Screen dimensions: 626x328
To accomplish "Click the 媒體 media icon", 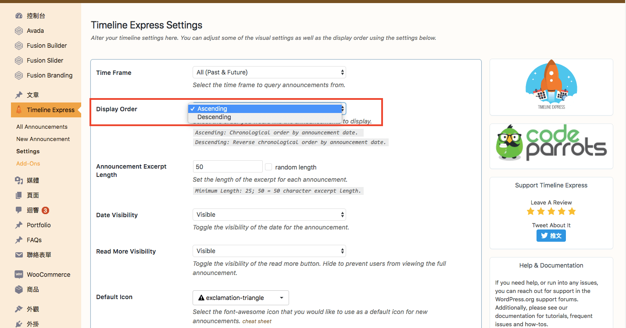I will click(19, 180).
